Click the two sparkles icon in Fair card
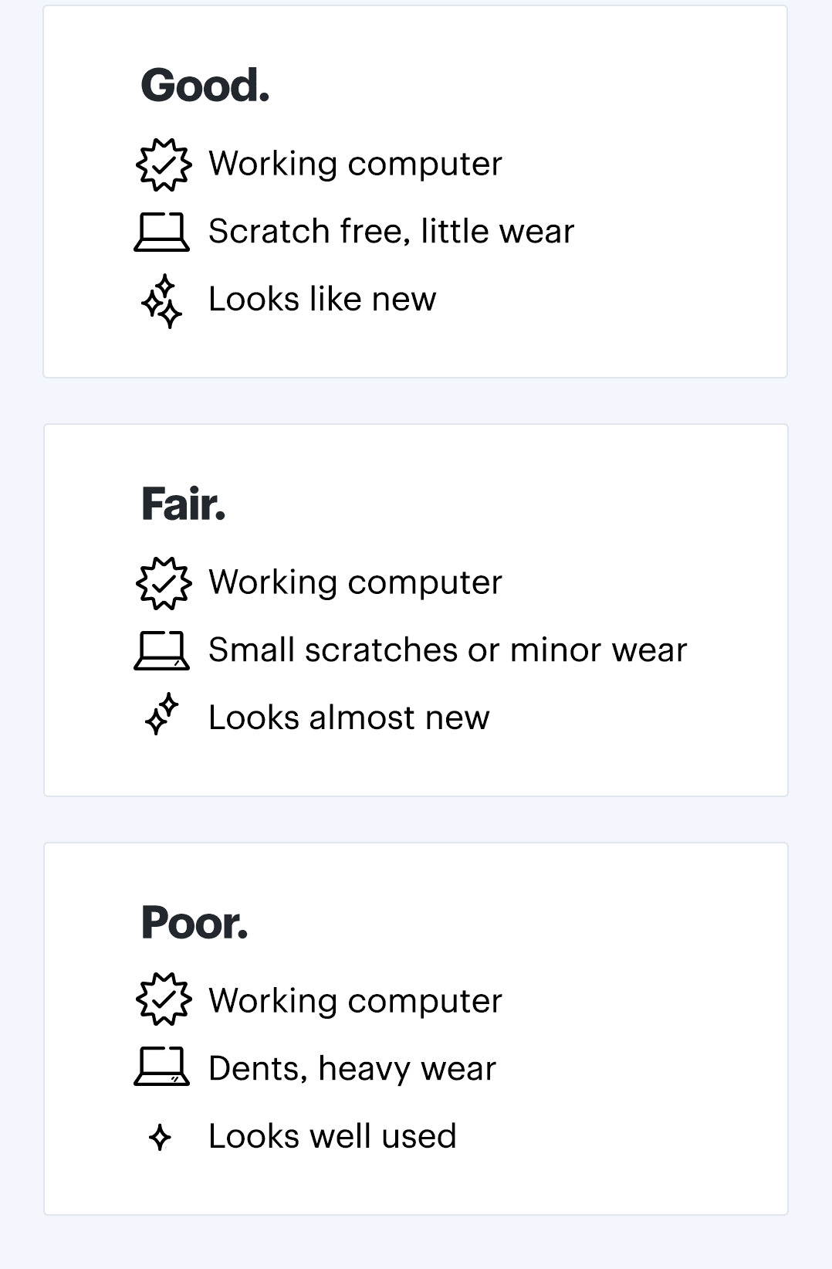Image resolution: width=832 pixels, height=1269 pixels. click(162, 715)
